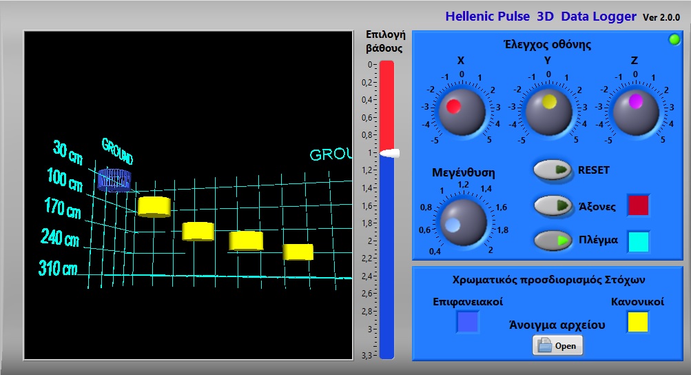Click the third yellow target block

pos(246,241)
